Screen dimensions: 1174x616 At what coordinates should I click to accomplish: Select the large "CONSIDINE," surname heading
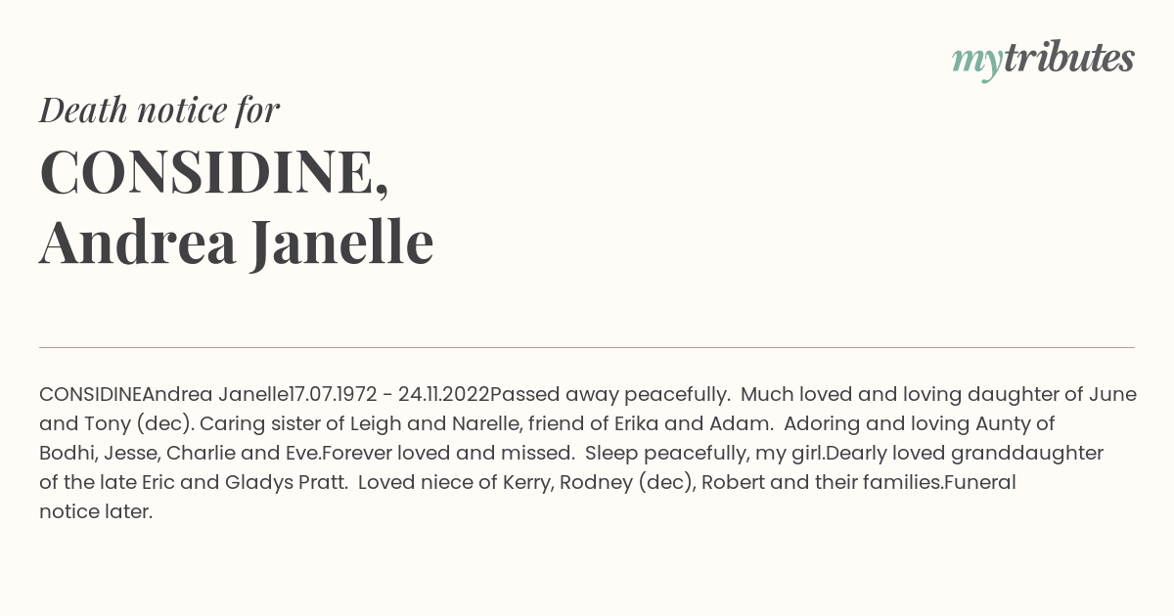tap(214, 172)
